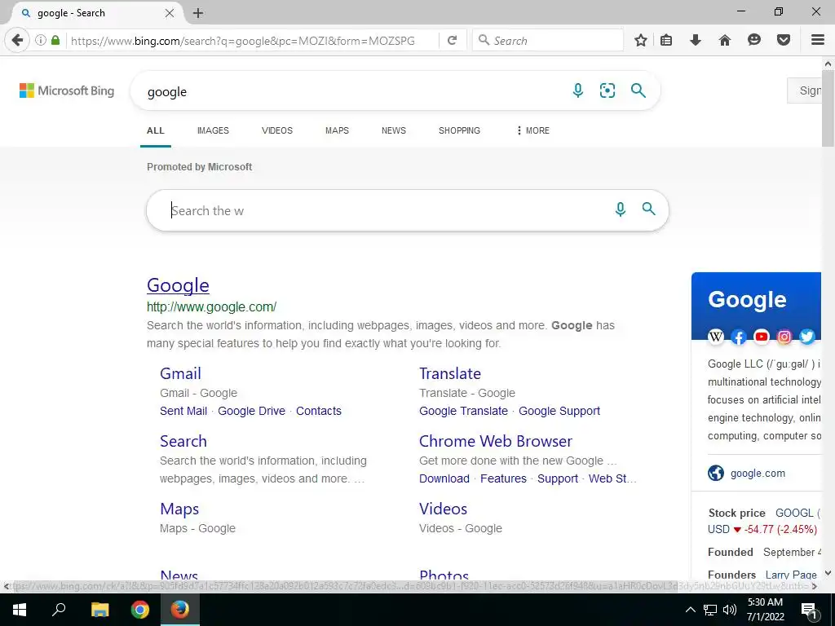The height and width of the screenshot is (626, 835).
Task: Click the page vertical scrollbar thumb
Action: click(828, 109)
